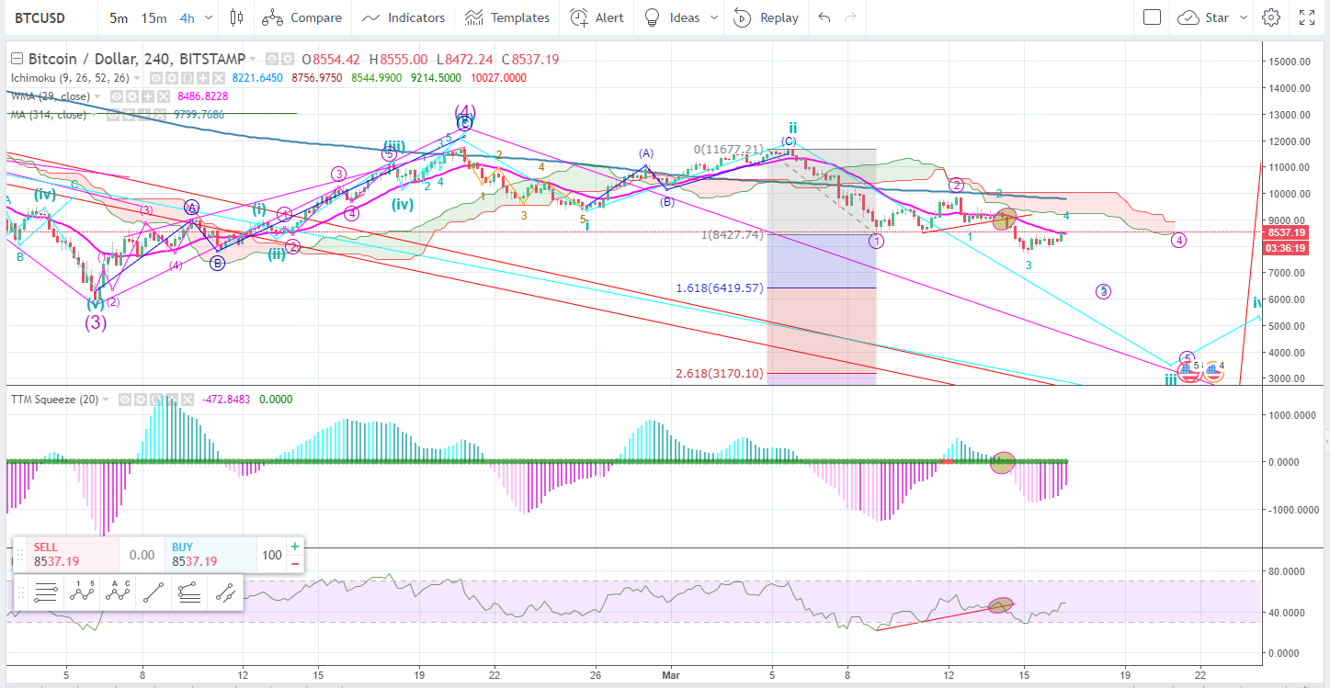1330x688 pixels.
Task: Select the Parallel Channel drawing tool
Action: tap(225, 592)
